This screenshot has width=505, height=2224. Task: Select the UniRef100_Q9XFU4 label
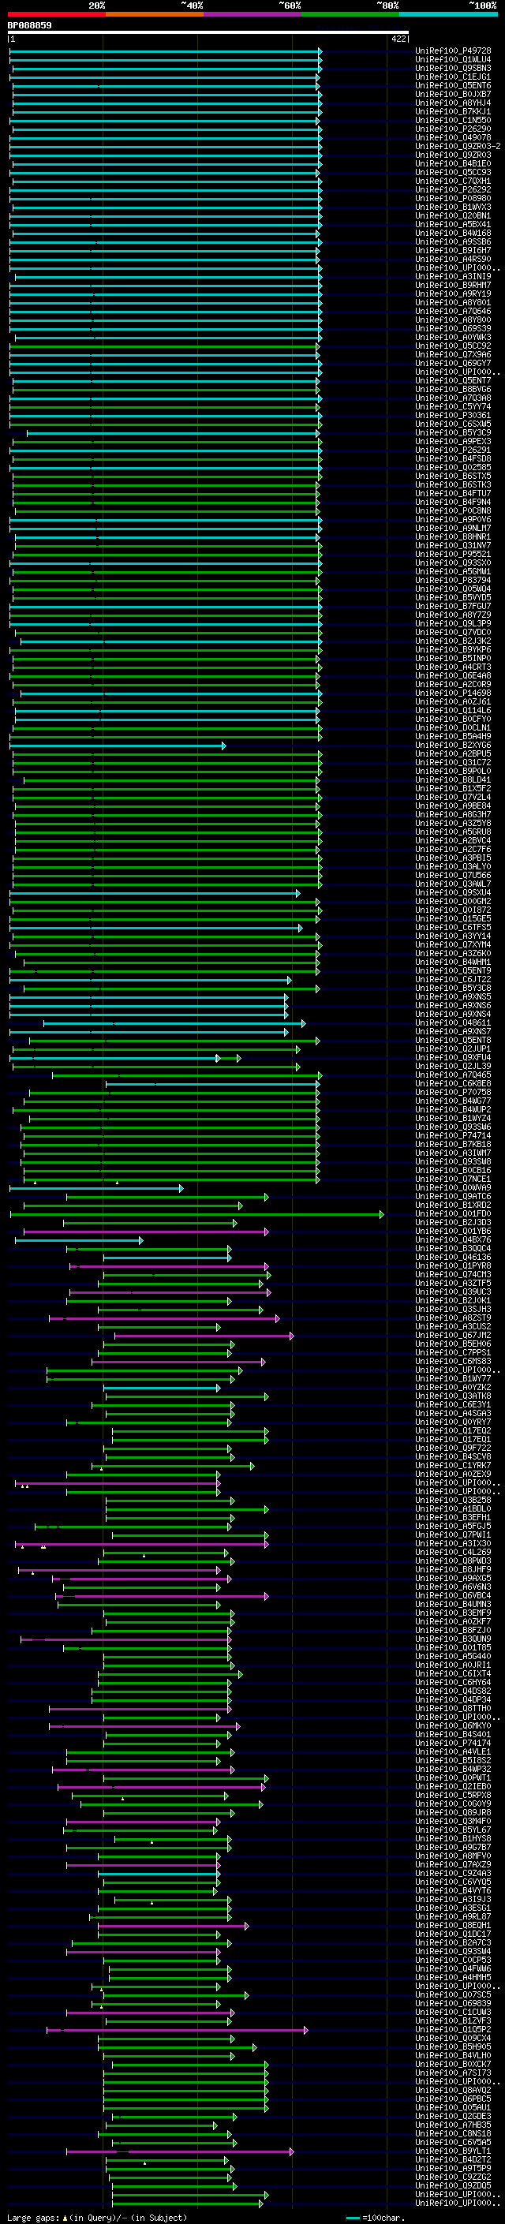[x=453, y=1058]
